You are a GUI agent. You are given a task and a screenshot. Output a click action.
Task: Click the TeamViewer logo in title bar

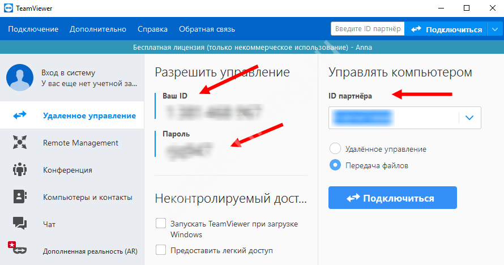(x=8, y=8)
